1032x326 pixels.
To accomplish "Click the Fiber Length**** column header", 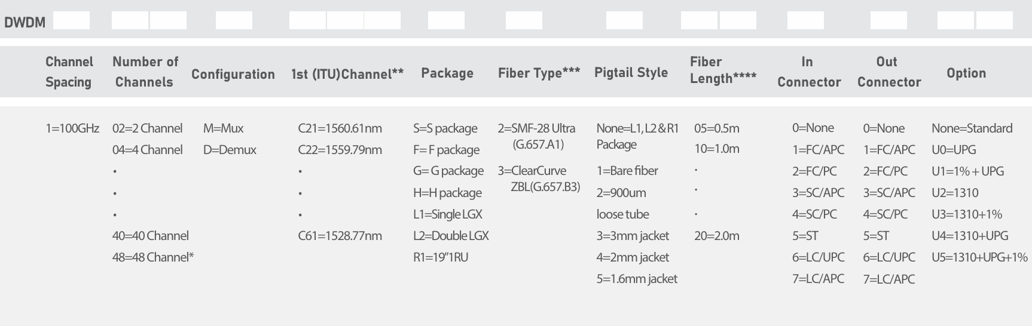I will [x=723, y=70].
